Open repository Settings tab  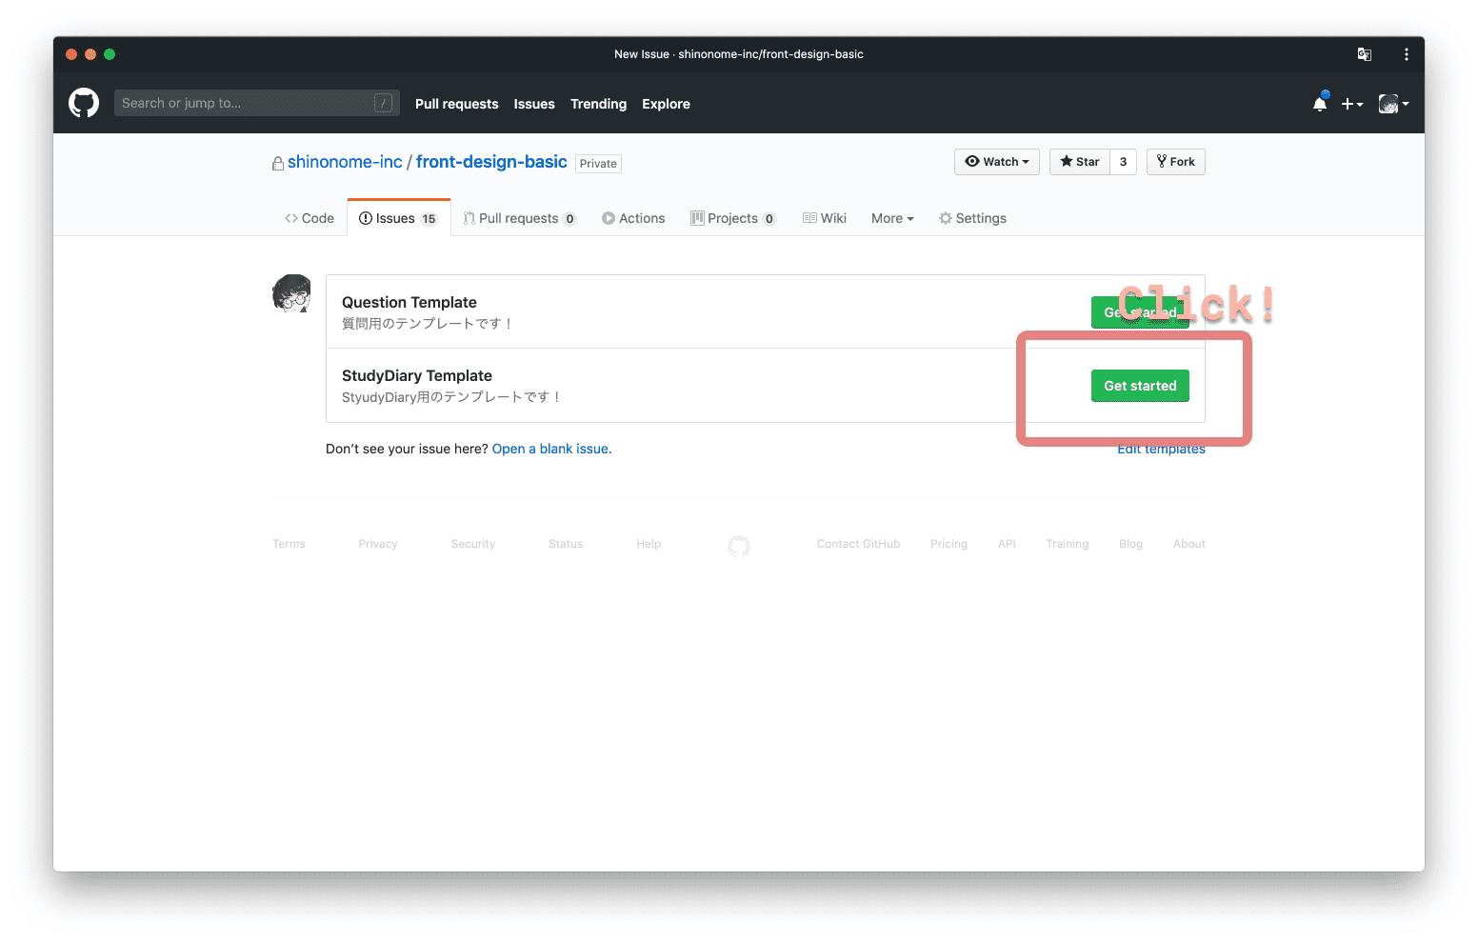(972, 218)
